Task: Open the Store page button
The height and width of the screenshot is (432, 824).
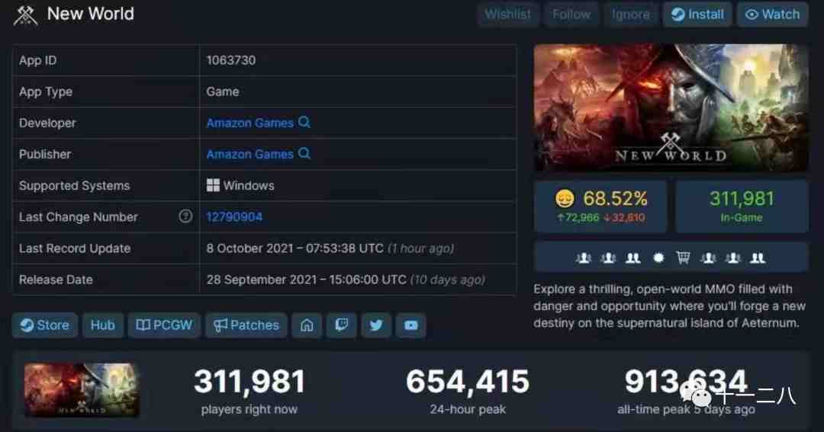Action: point(45,325)
